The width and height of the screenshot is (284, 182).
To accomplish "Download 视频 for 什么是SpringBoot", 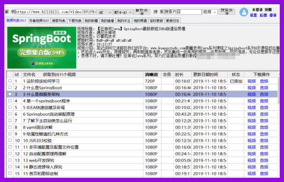I will (252, 88).
